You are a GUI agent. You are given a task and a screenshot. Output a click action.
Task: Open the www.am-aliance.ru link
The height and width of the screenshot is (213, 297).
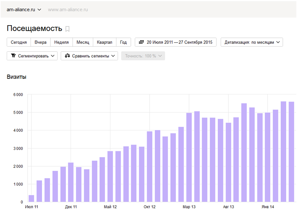[68, 10]
